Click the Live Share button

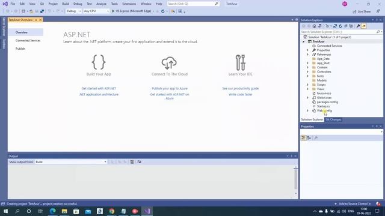(362, 11)
